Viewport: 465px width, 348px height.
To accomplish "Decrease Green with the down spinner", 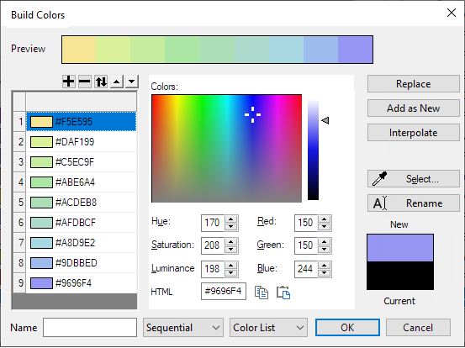I will coord(324,250).
